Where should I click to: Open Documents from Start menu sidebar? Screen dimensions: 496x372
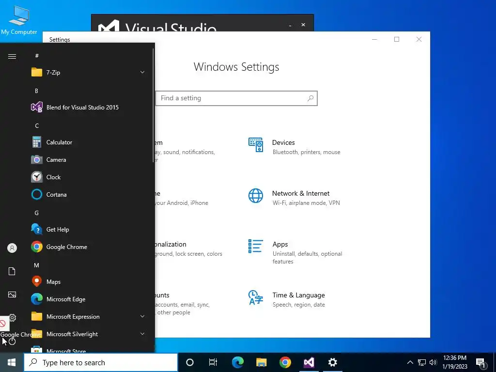click(x=12, y=271)
